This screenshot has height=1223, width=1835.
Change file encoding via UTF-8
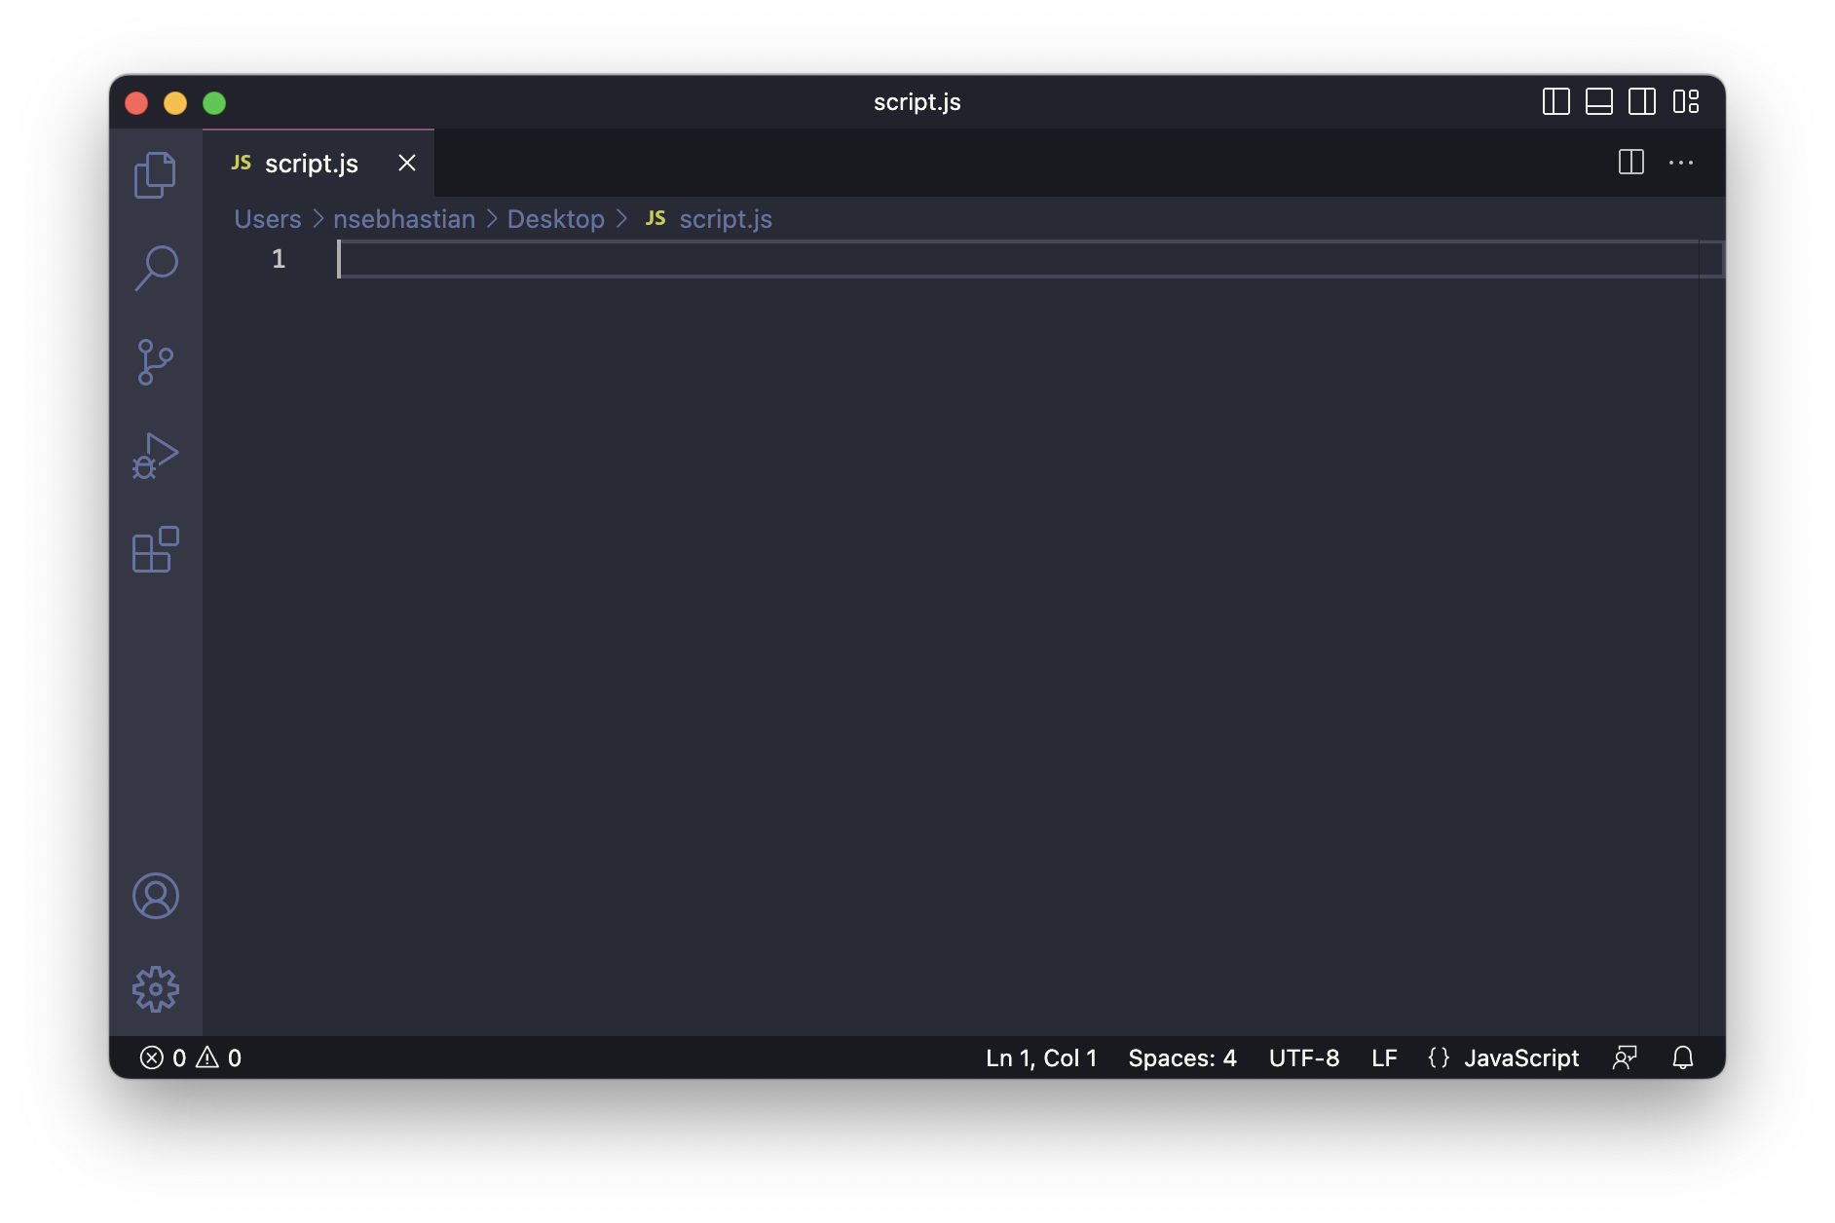pyautogui.click(x=1304, y=1057)
